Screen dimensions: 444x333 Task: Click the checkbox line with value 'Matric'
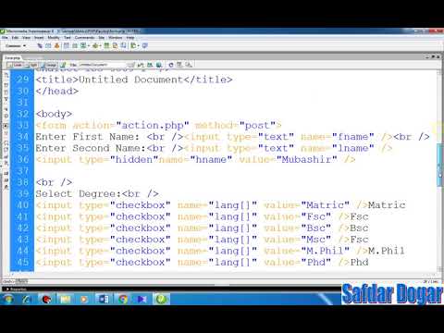(220, 205)
